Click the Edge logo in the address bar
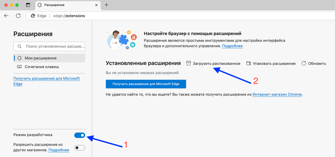This screenshot has width=335, height=157. (x=33, y=15)
